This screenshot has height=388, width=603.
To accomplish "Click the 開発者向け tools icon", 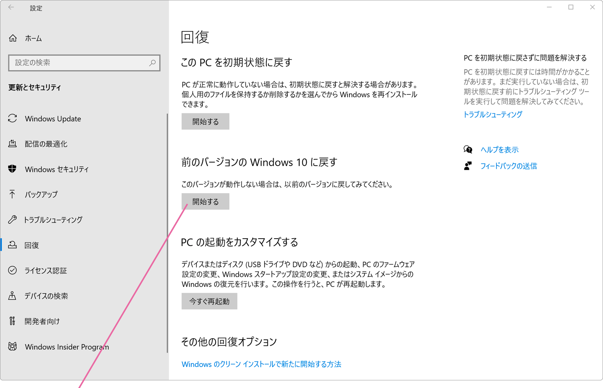I will click(12, 321).
